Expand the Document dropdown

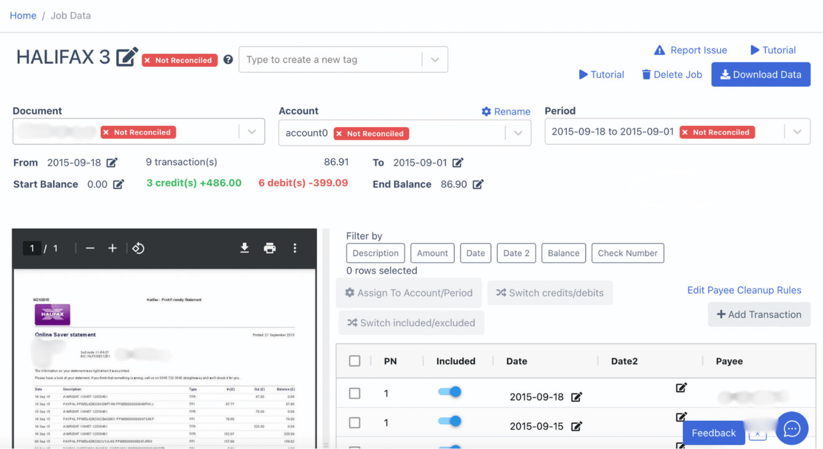point(252,132)
